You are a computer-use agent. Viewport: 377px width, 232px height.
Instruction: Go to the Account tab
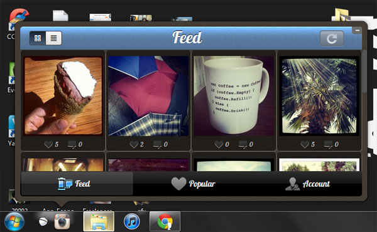click(307, 184)
